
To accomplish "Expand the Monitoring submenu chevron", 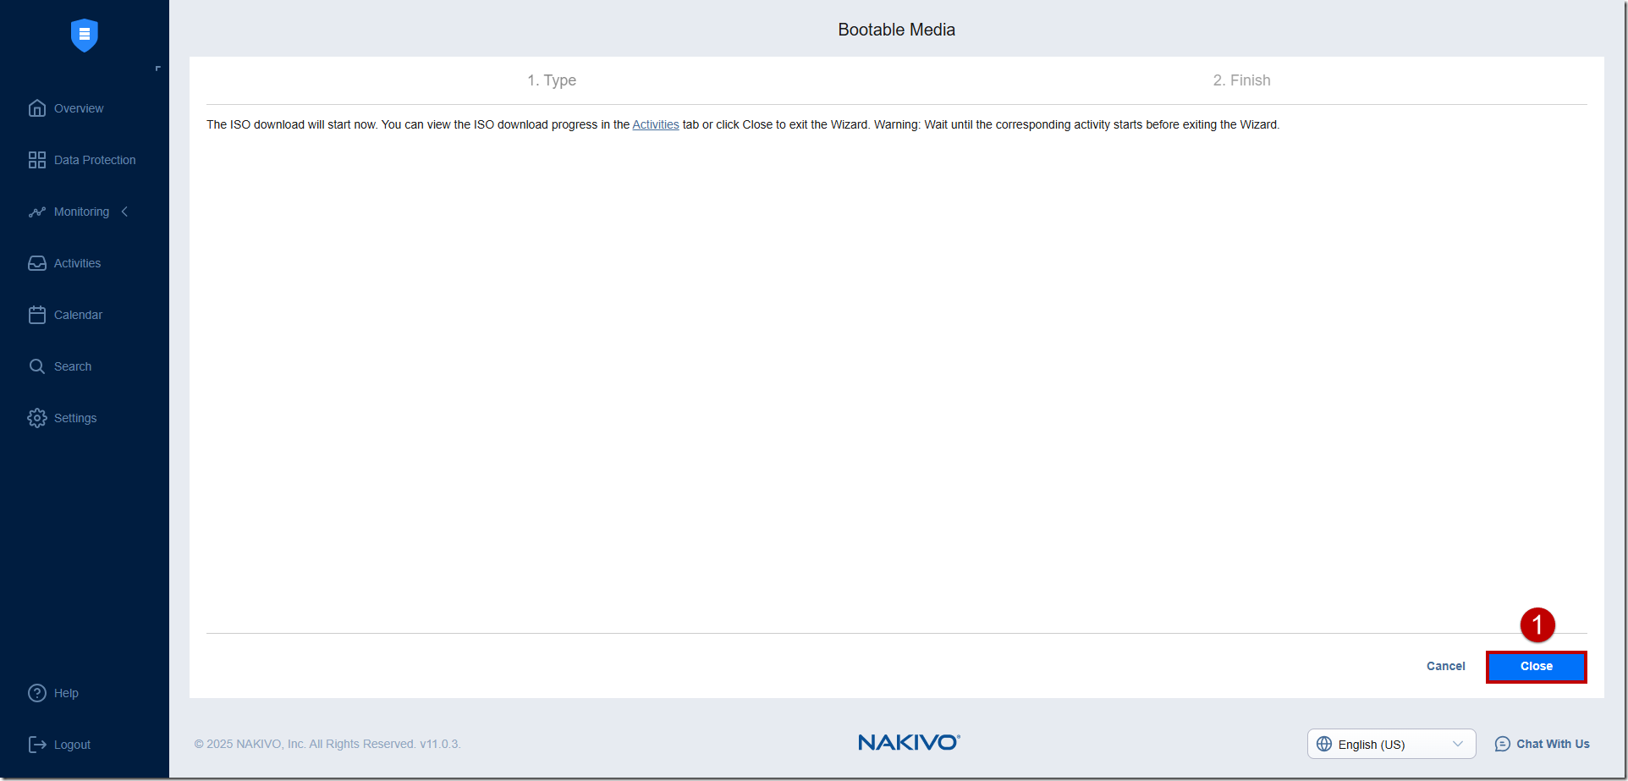I will (x=124, y=212).
